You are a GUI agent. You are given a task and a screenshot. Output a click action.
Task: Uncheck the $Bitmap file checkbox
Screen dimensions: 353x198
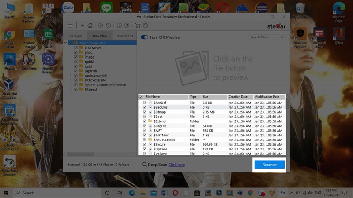click(x=145, y=112)
